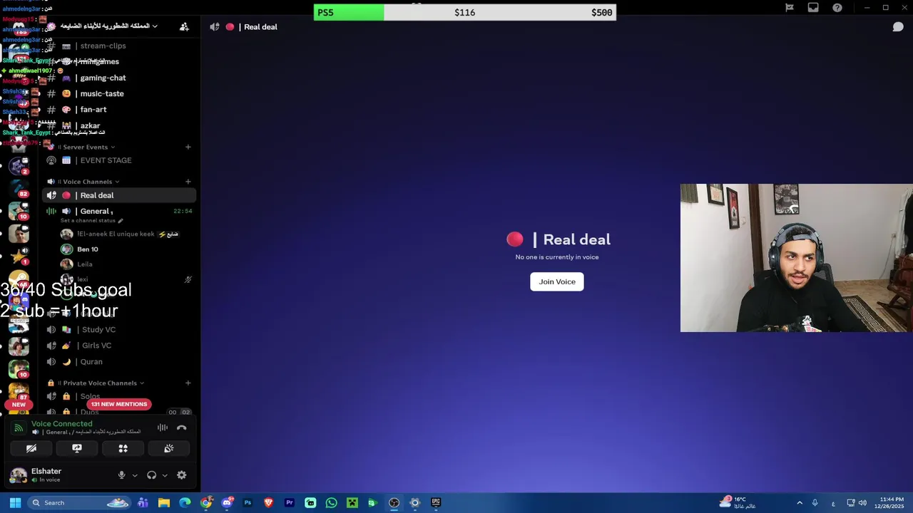Open the Windows Start menu
Viewport: 913px width, 513px height.
click(15, 502)
